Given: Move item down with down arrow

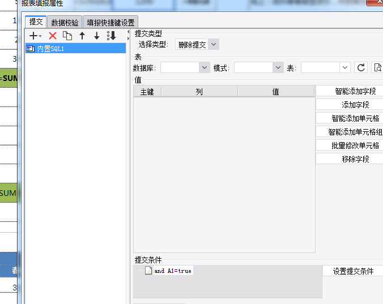Looking at the screenshot, I should [x=97, y=36].
